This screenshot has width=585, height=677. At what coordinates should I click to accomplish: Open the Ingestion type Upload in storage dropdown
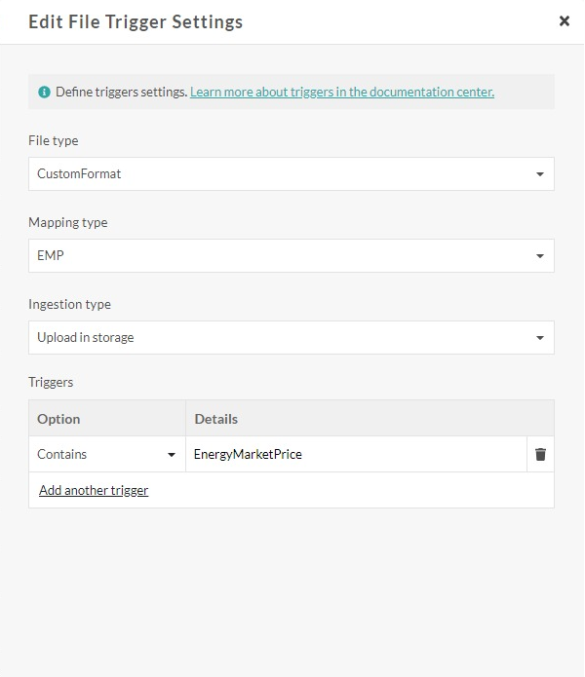pos(283,338)
